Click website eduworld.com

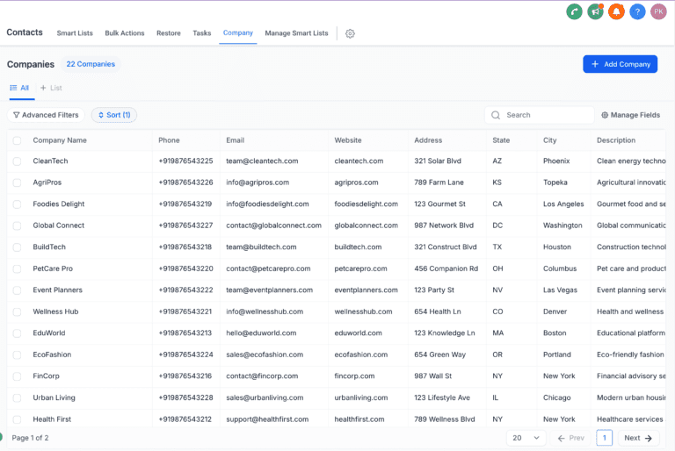[x=359, y=333]
